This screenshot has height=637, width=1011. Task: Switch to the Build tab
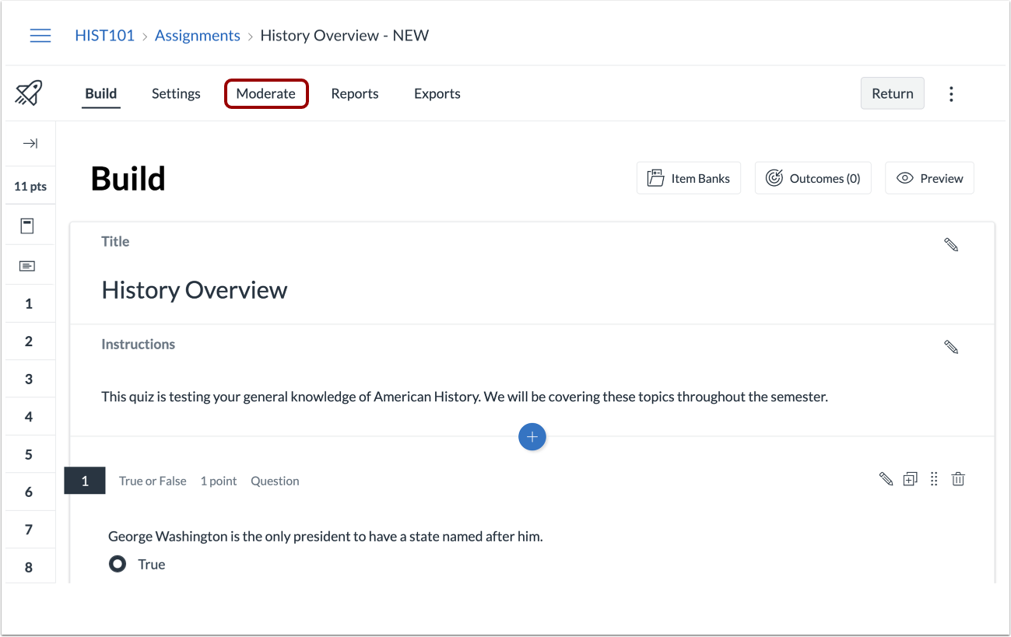101,93
